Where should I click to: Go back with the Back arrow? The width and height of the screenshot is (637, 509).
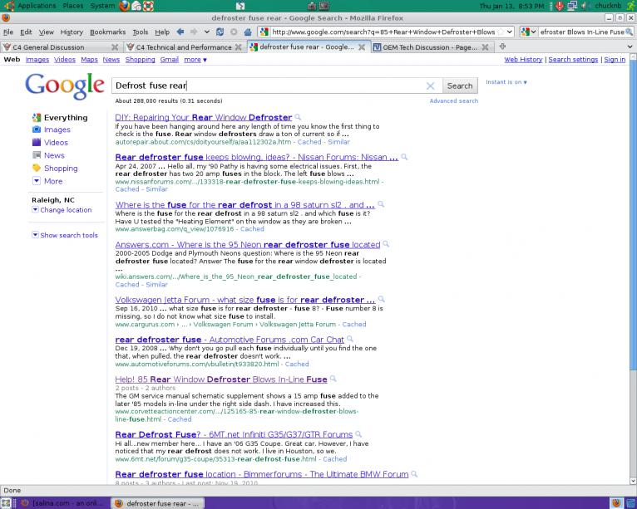coord(180,32)
